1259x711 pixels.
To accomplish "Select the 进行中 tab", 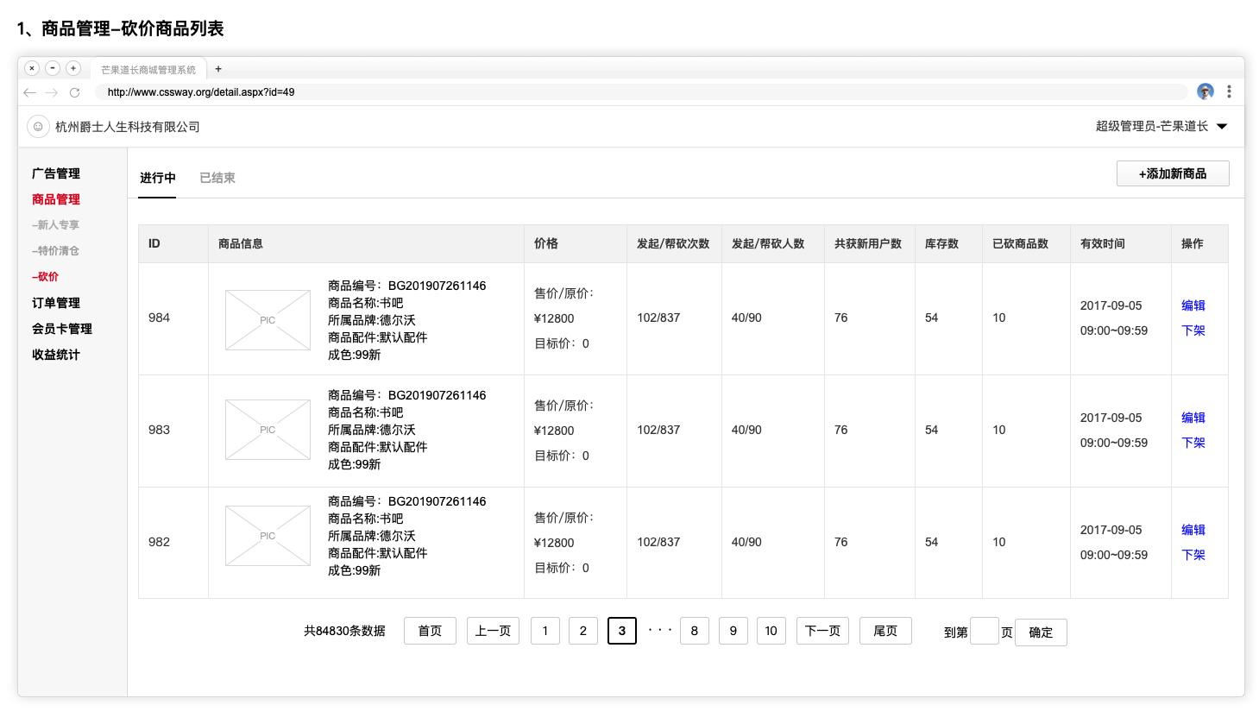I will click(157, 178).
